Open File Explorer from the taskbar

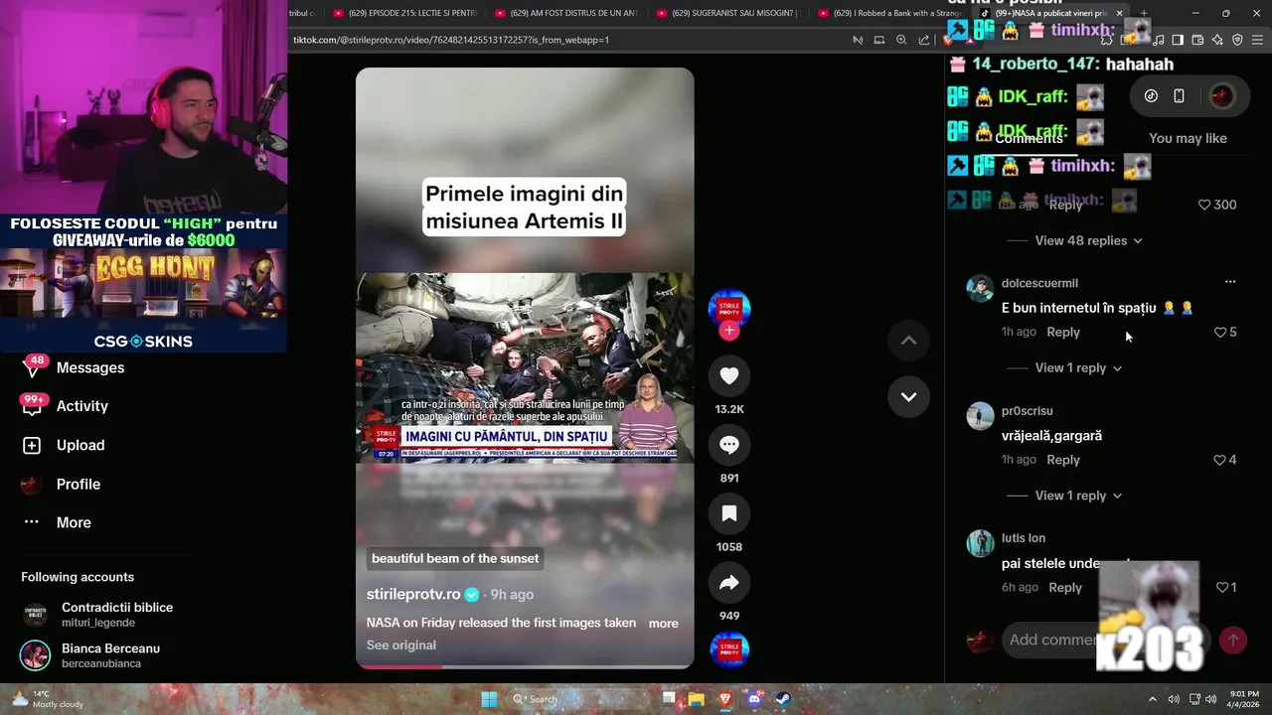click(697, 699)
